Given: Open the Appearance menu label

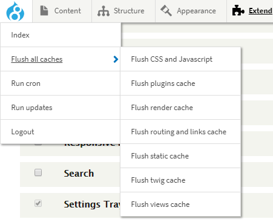Looking at the screenshot, I should pyautogui.click(x=196, y=11).
